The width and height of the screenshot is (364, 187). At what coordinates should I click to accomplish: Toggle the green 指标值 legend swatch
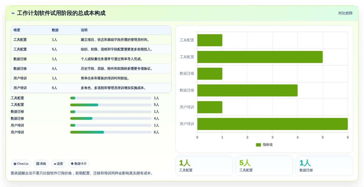(259, 145)
